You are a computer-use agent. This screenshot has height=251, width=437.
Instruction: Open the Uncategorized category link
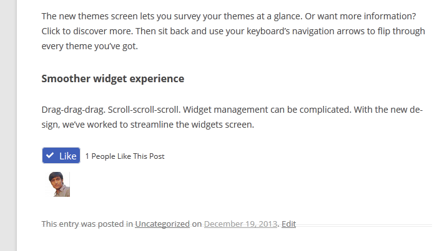162,224
